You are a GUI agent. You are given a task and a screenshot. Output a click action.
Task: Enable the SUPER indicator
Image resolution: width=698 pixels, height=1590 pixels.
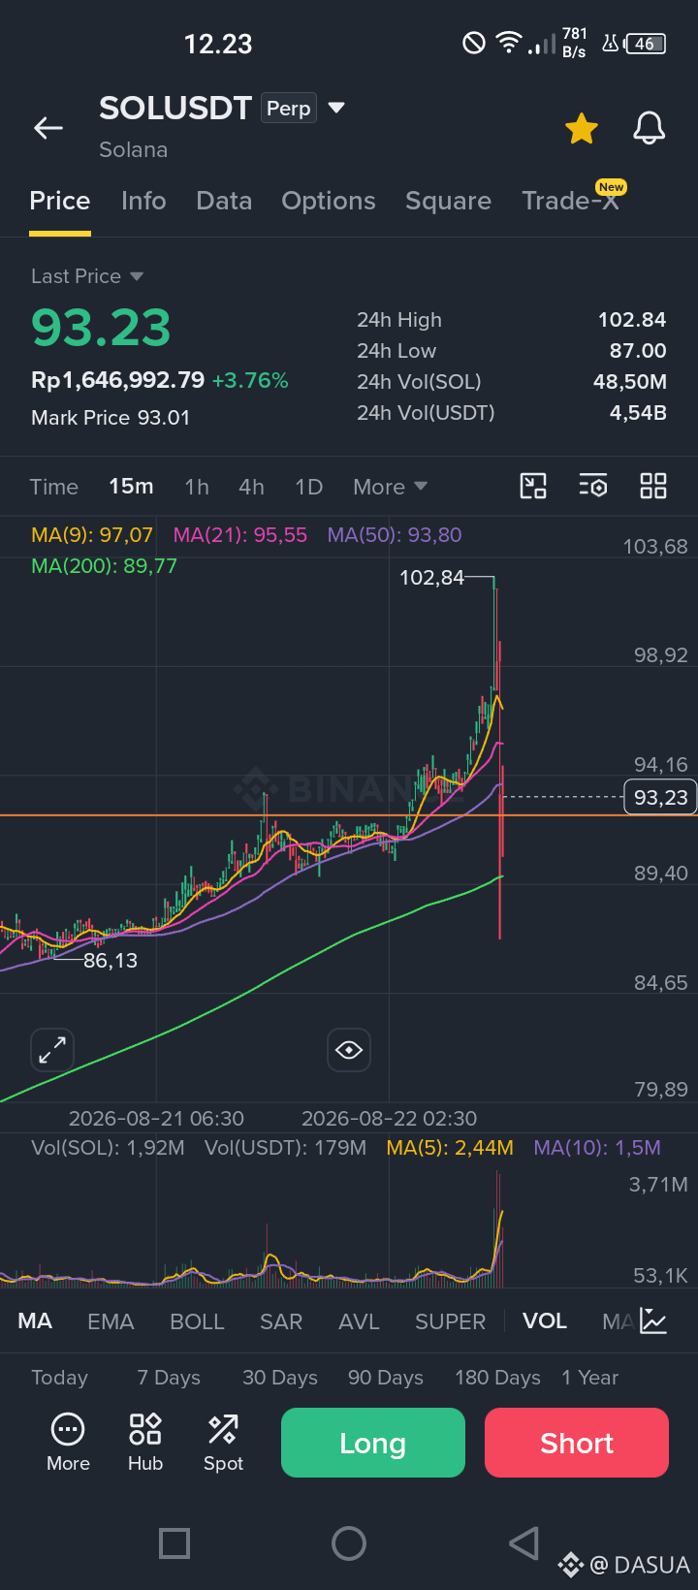pos(450,1321)
